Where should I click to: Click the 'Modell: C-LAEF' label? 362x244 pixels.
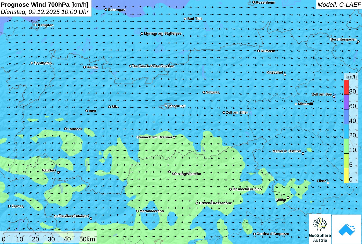tap(339, 5)
